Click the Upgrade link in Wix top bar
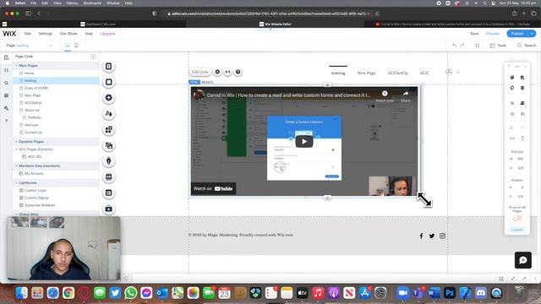Image resolution: width=541 pixels, height=304 pixels. (107, 34)
